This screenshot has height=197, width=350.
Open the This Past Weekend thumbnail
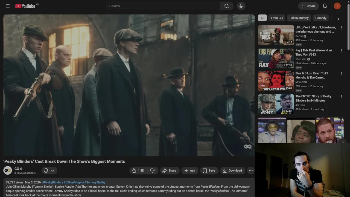pos(276,58)
